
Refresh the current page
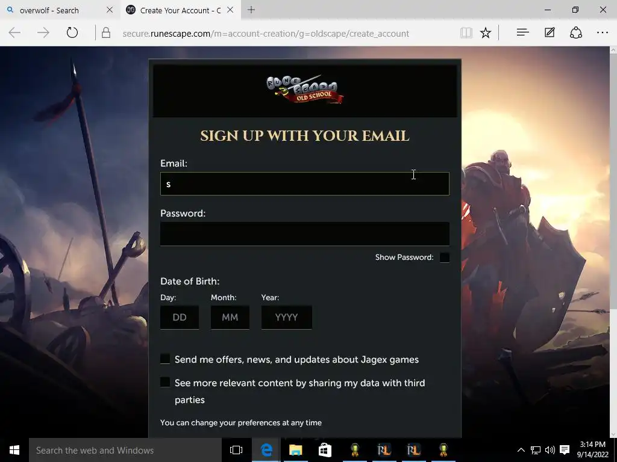coord(72,32)
